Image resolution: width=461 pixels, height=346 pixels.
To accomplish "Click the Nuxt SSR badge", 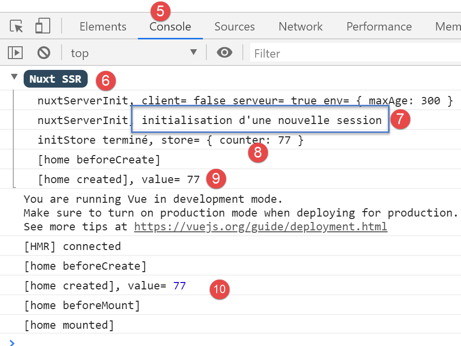I will [x=55, y=79].
